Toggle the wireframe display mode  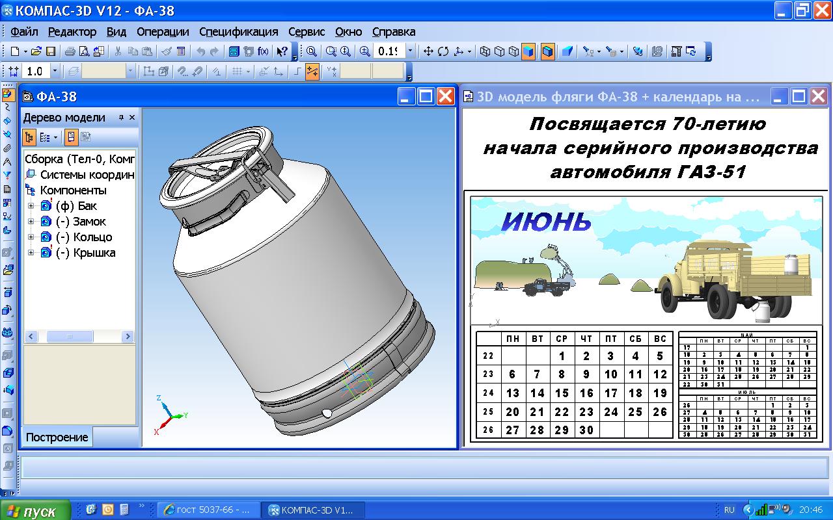pos(485,51)
